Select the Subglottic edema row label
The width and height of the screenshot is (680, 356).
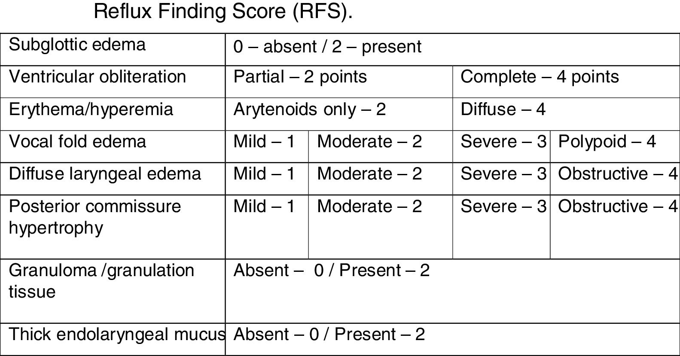click(x=77, y=45)
